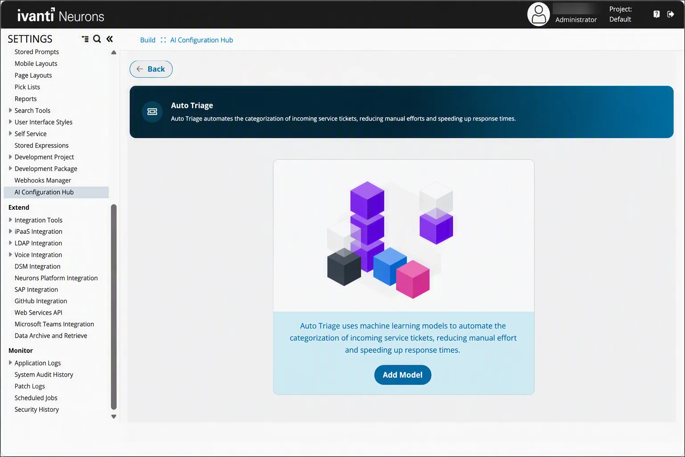The height and width of the screenshot is (457, 685).
Task: Click the logout icon in the header
Action: point(671,14)
